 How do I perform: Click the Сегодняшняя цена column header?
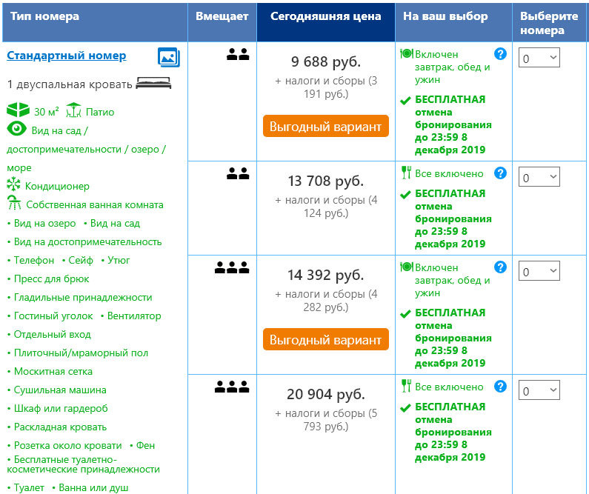(x=326, y=16)
